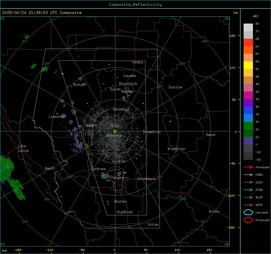
Task: Click the magenta 18TS arrow icon
Action: tap(248, 205)
